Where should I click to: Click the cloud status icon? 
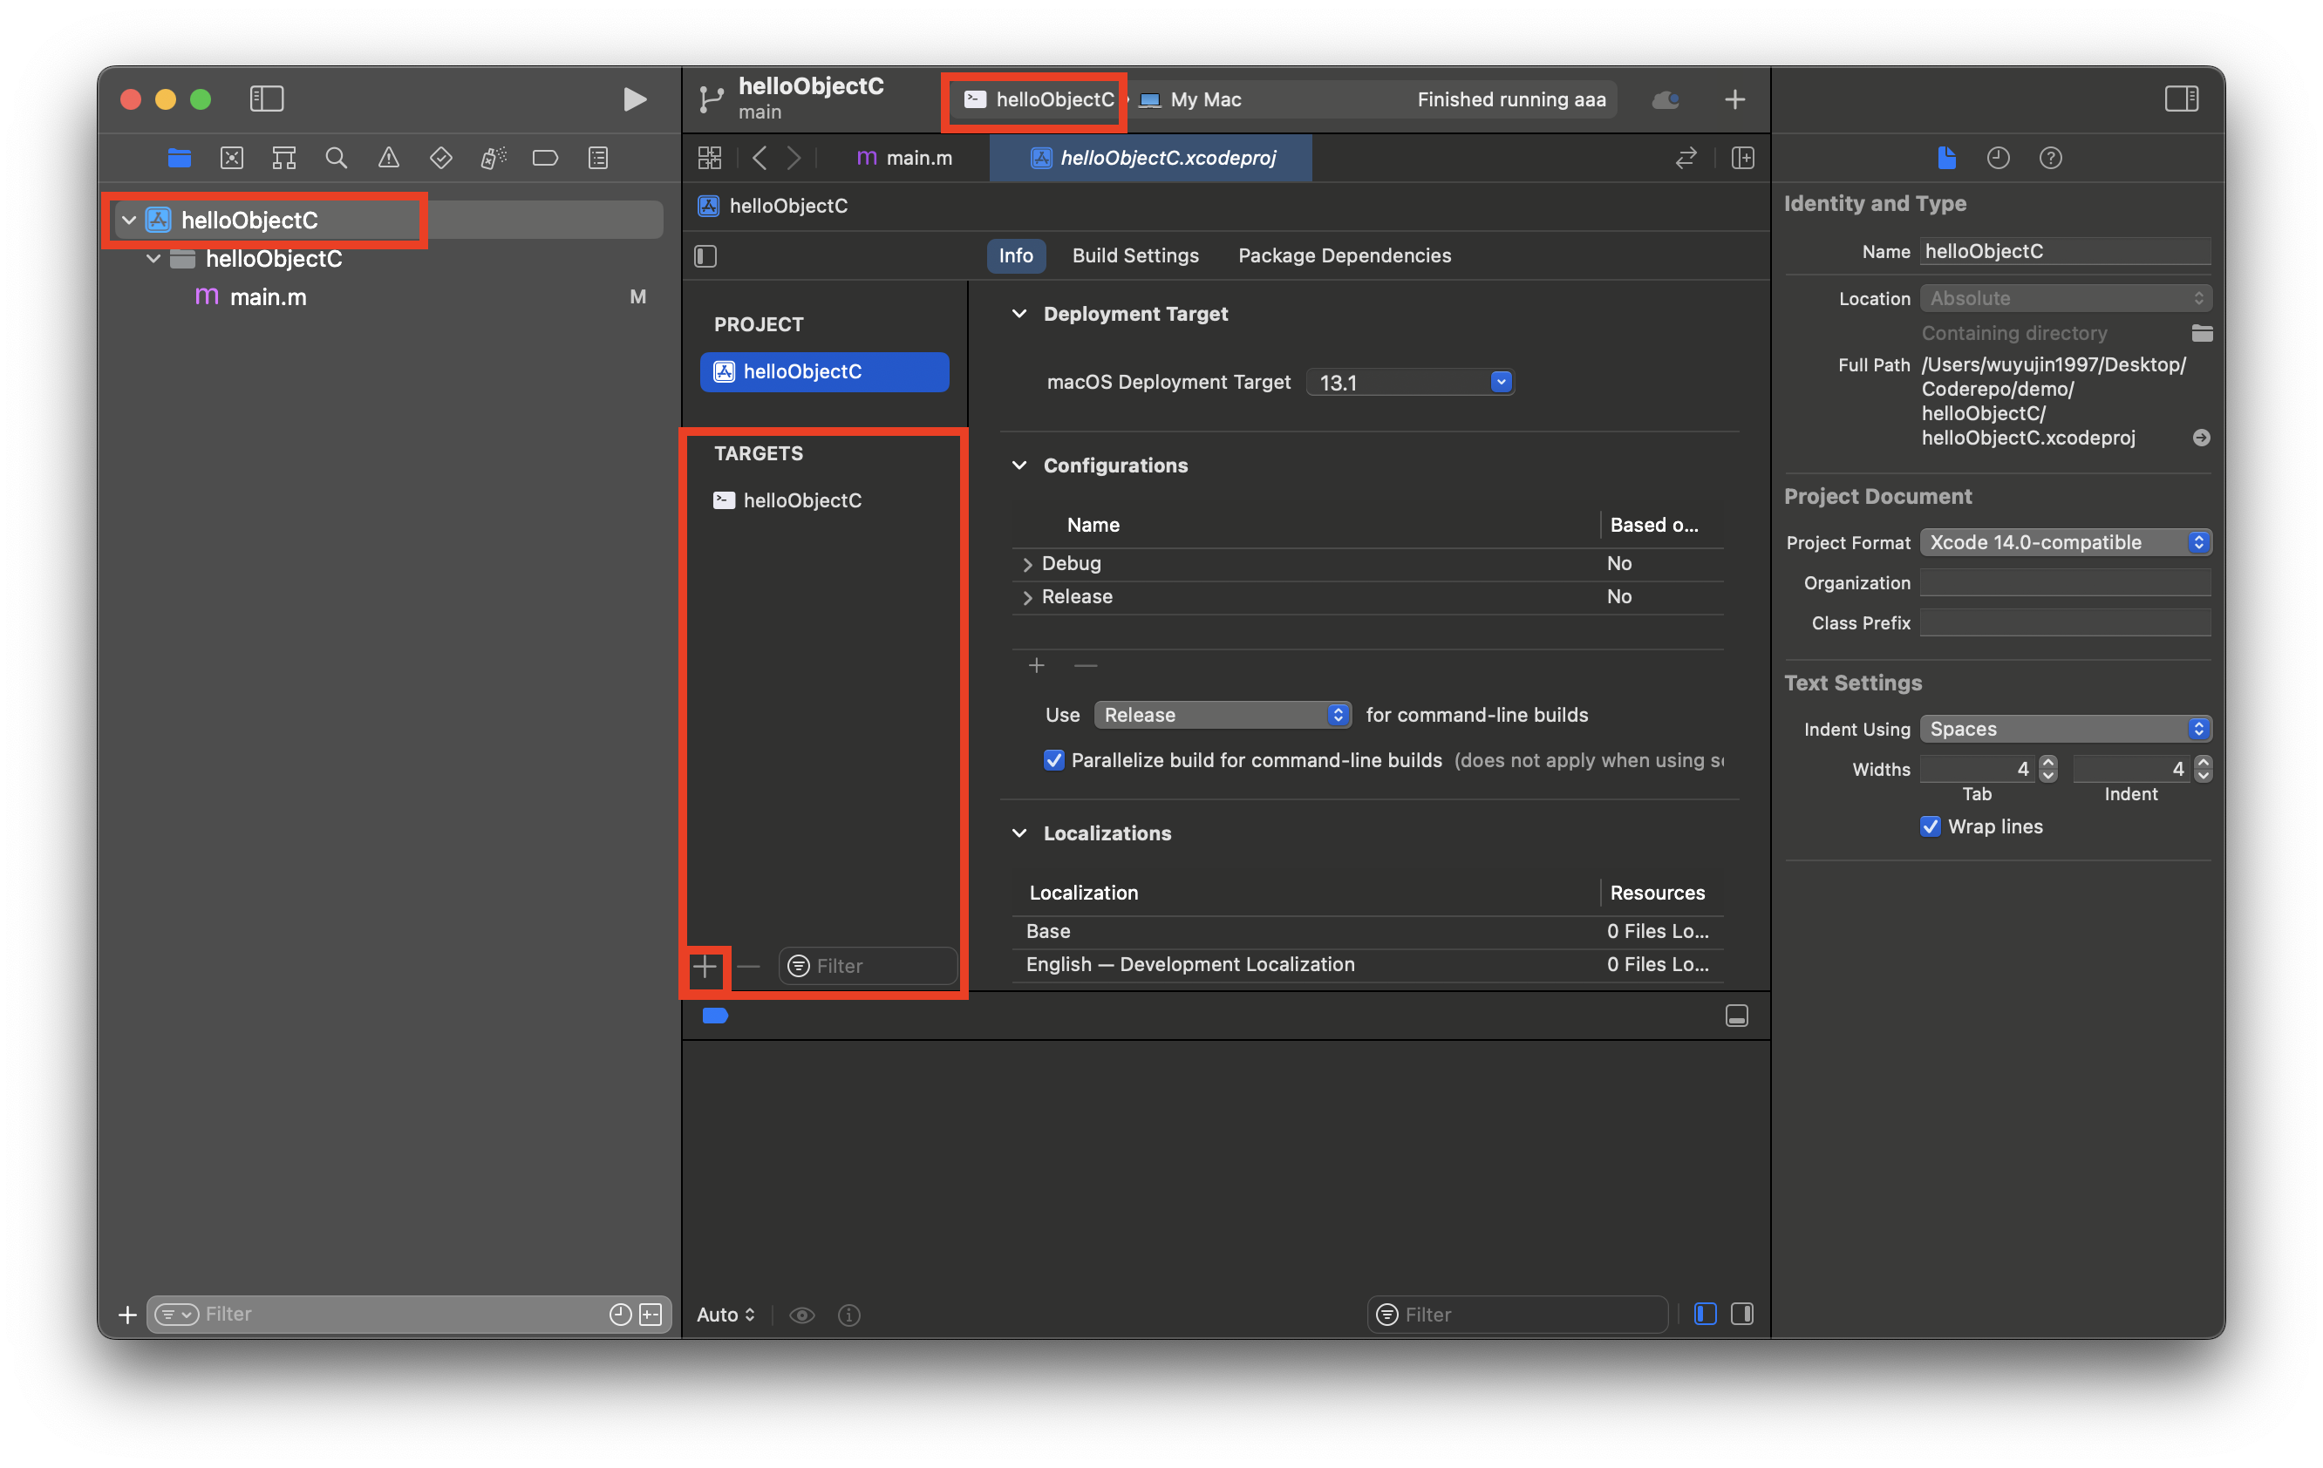(1665, 99)
